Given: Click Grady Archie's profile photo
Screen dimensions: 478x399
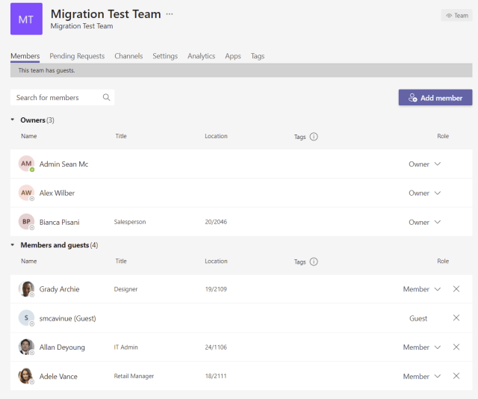Looking at the screenshot, I should pos(26,289).
